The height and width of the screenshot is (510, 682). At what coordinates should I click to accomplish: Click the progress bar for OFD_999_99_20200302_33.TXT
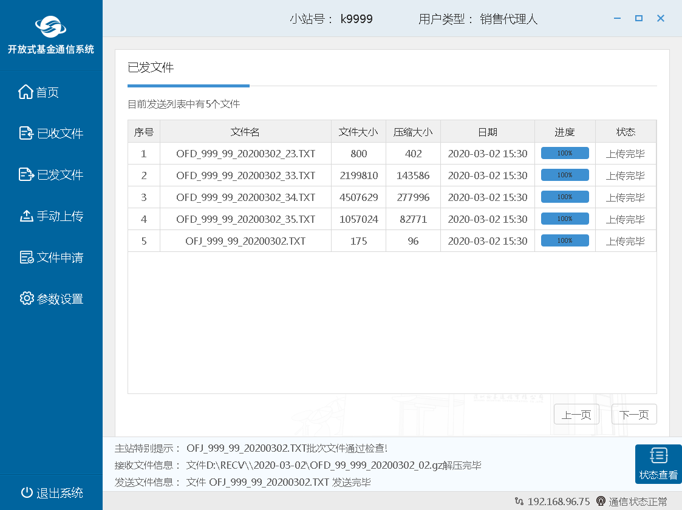tap(565, 175)
